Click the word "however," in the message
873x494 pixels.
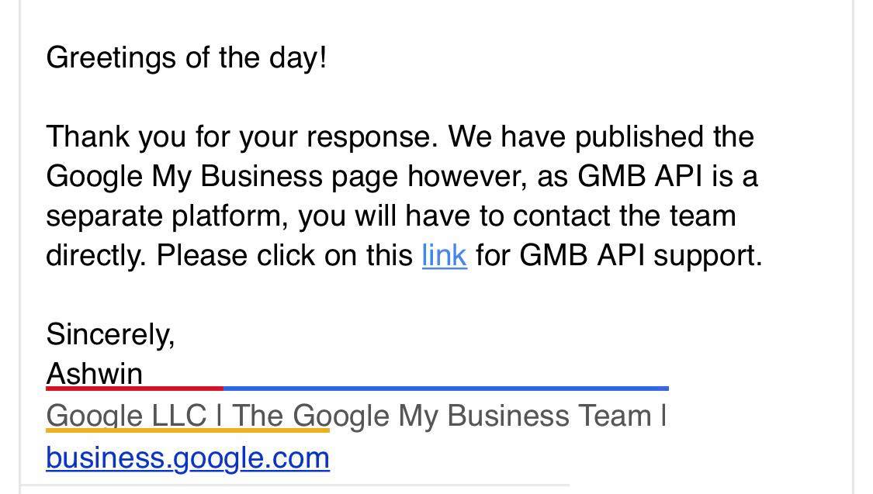pos(468,177)
